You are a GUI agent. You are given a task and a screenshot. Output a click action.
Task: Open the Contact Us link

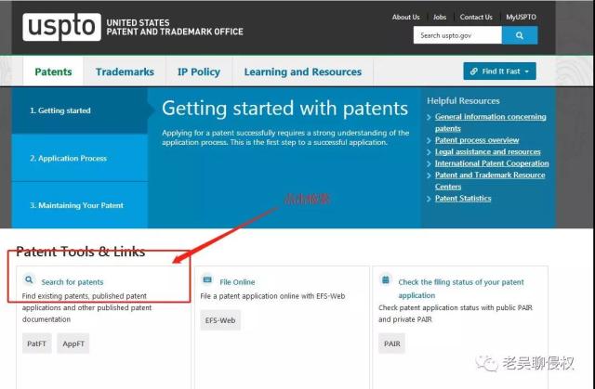pyautogui.click(x=476, y=17)
